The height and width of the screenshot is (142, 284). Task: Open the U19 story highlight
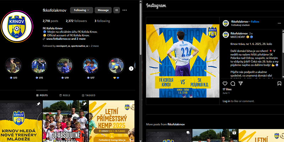tap(65, 65)
